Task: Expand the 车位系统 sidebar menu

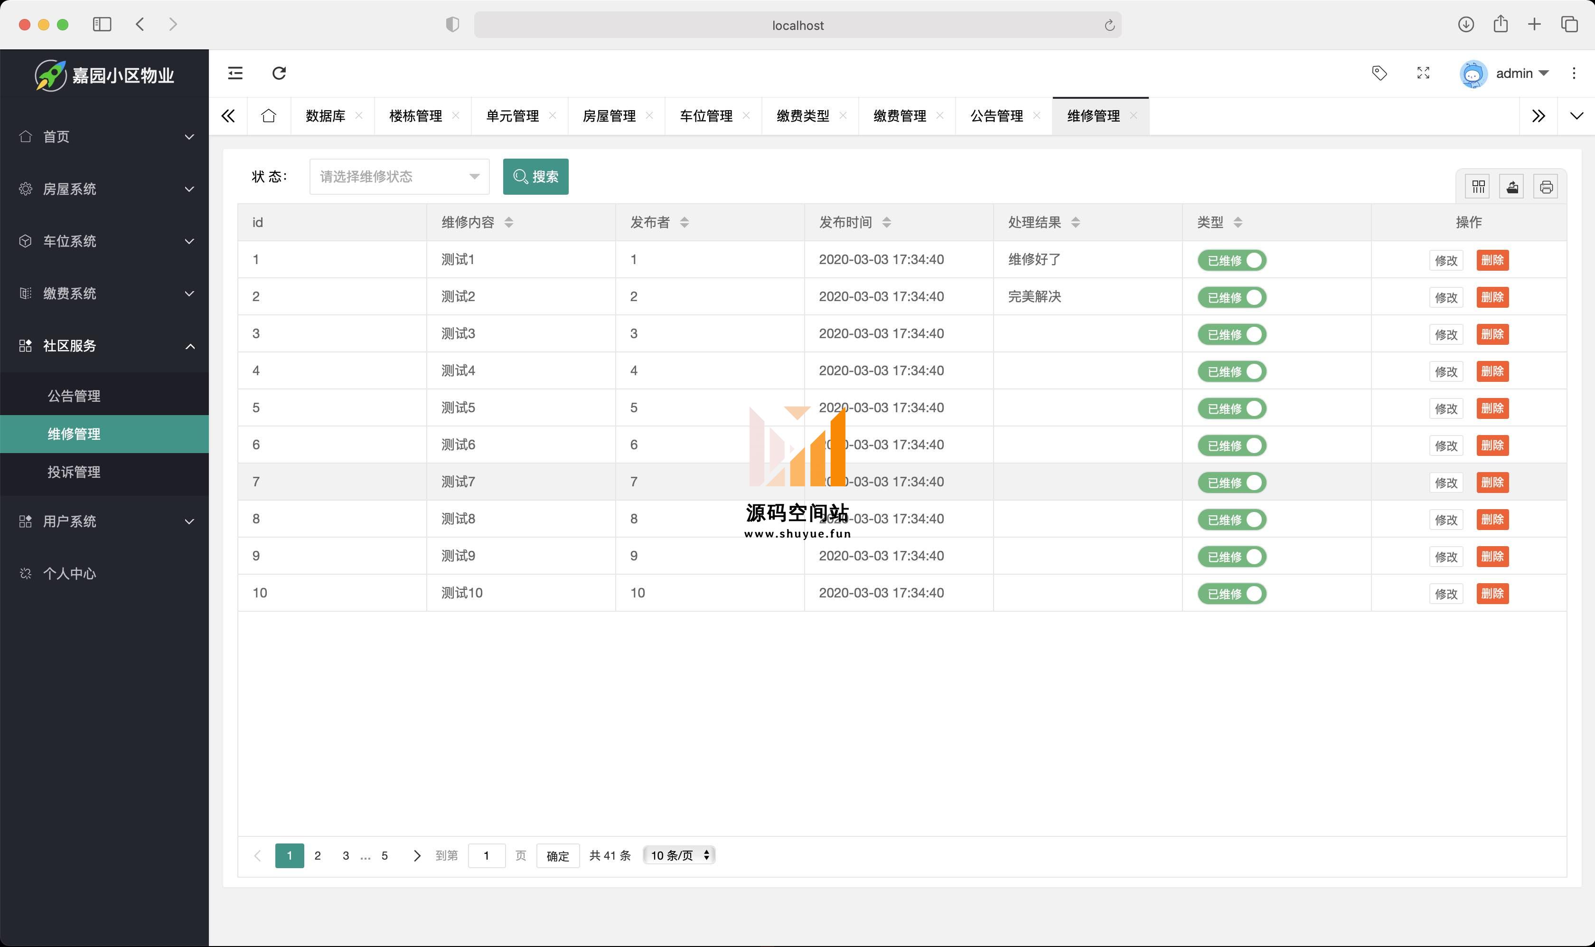Action: [x=104, y=241]
